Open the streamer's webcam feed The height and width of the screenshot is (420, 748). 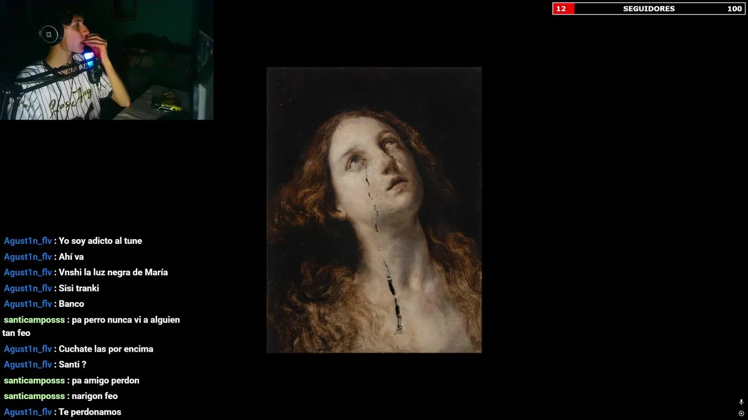(x=106, y=60)
